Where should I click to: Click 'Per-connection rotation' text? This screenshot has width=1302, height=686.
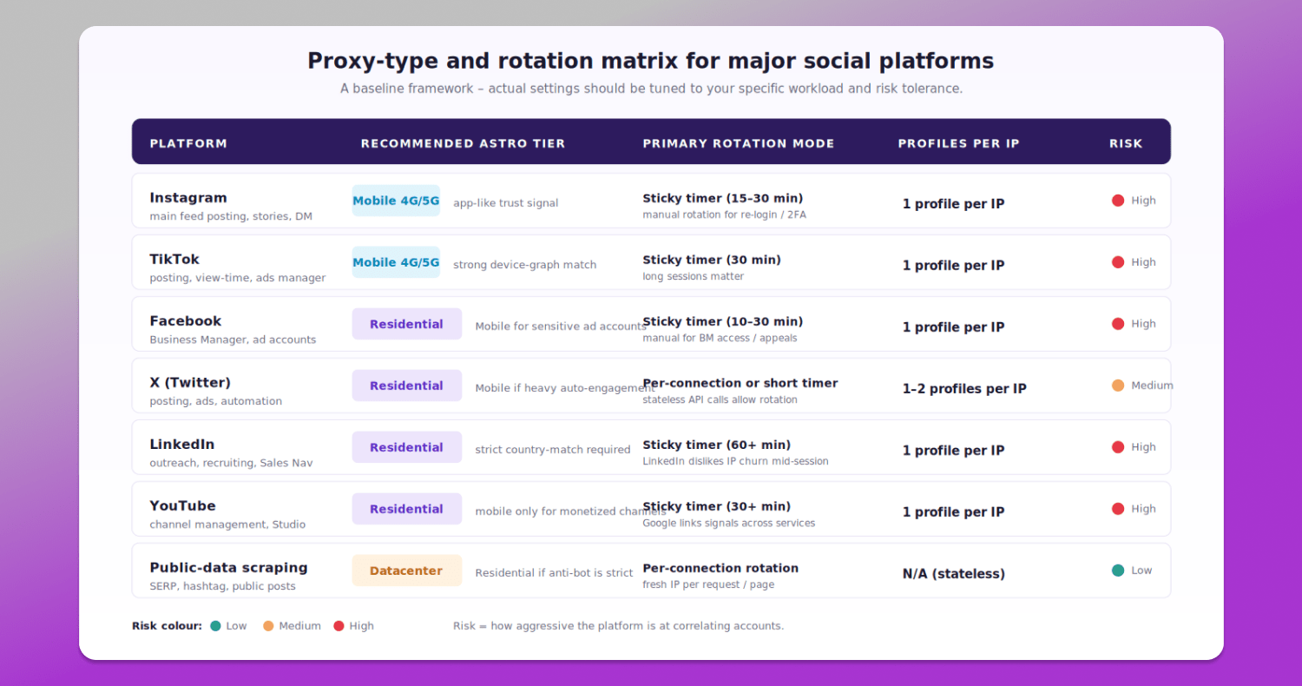pyautogui.click(x=720, y=568)
